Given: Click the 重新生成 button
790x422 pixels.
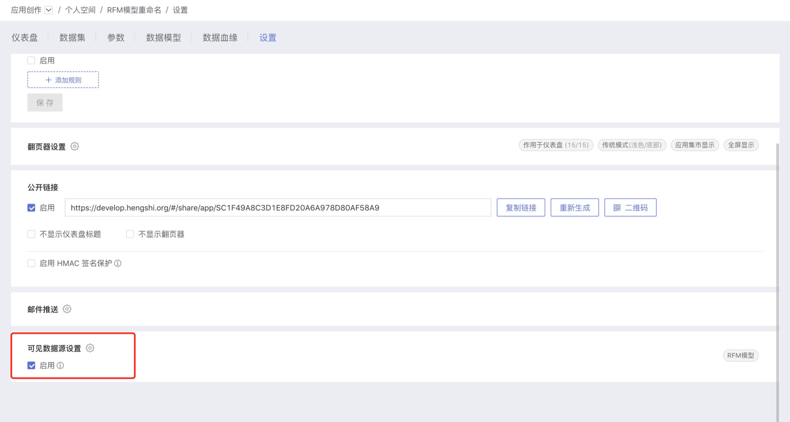Looking at the screenshot, I should pyautogui.click(x=574, y=208).
